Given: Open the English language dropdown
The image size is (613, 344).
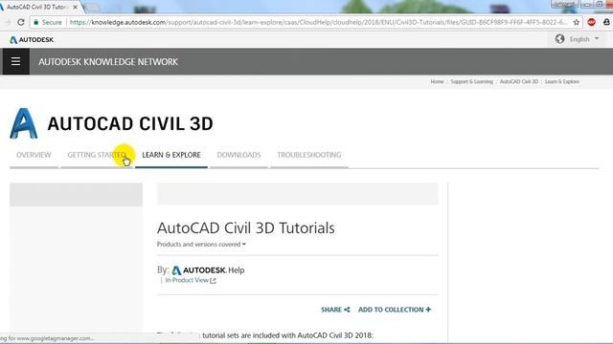Looking at the screenshot, I should [x=584, y=39].
